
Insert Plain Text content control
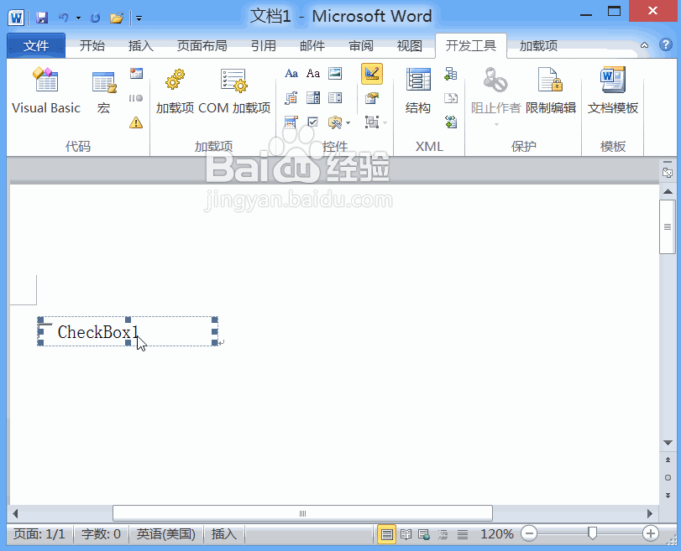313,73
